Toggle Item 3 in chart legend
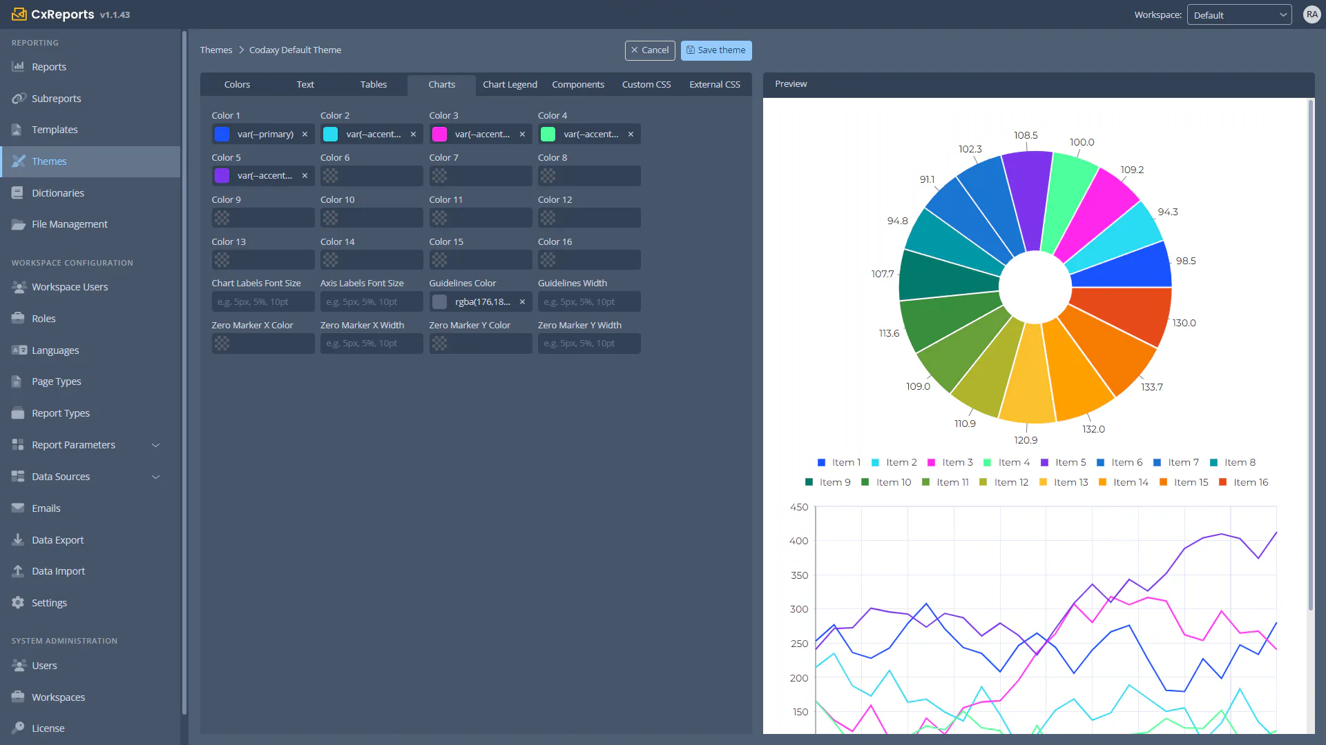This screenshot has height=745, width=1326. pos(950,463)
